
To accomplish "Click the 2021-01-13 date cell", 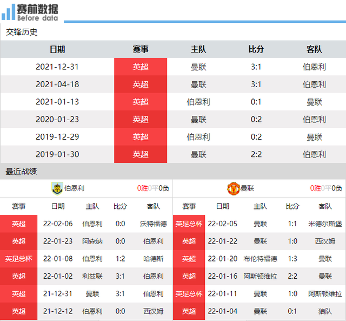I will (x=57, y=102).
